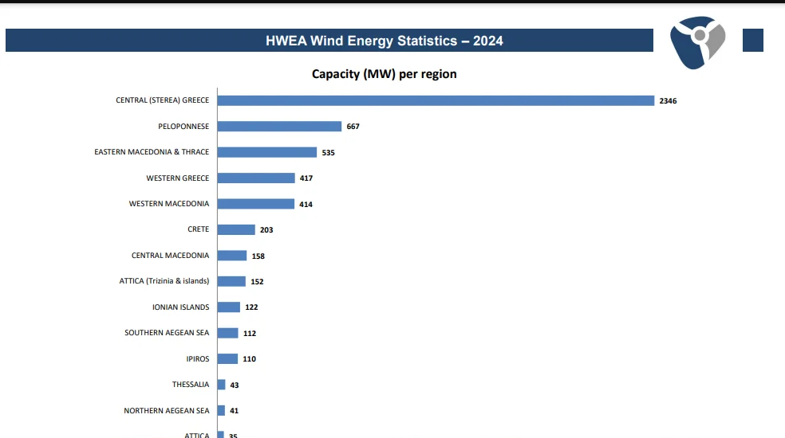Click the WESTERN MACEDONIA axis label
The image size is (785, 438).
[169, 204]
